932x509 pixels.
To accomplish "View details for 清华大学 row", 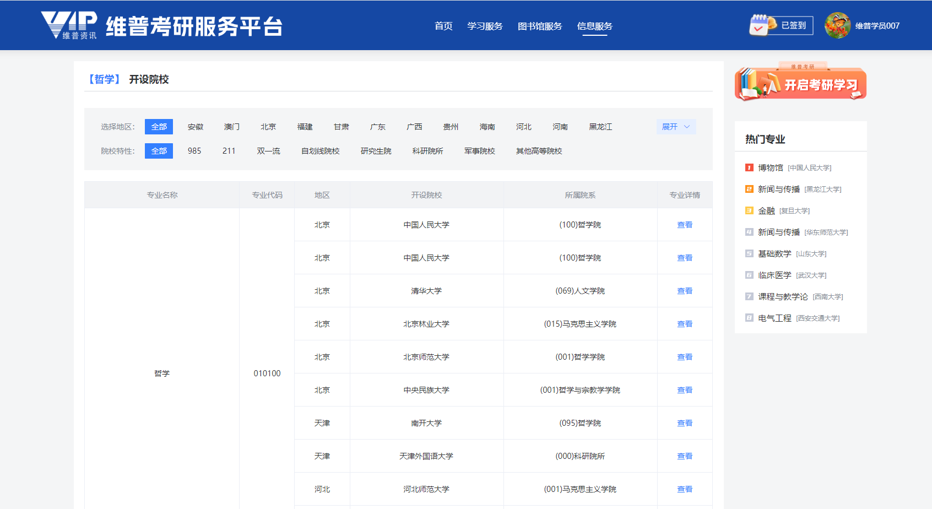I will (685, 291).
